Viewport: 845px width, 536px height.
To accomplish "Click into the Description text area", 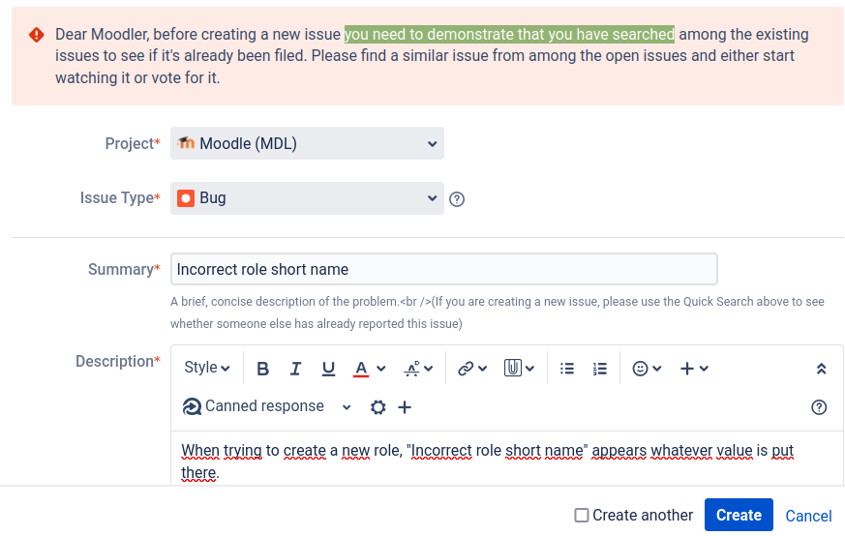I will (507, 459).
